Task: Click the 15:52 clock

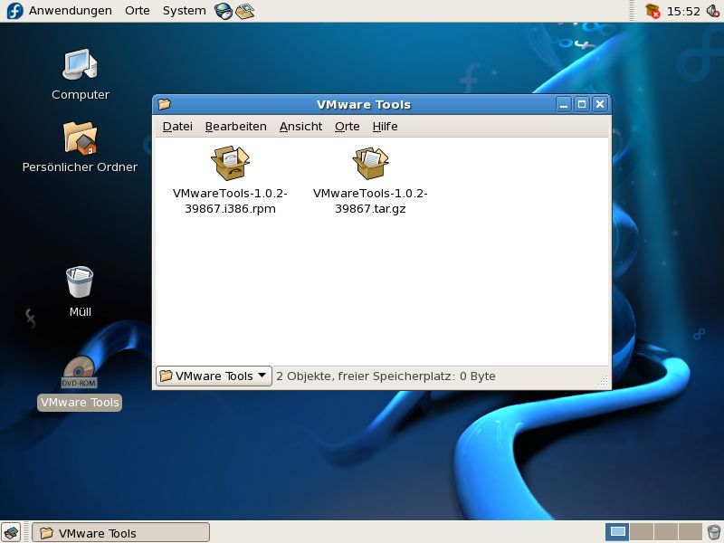Action: [683, 11]
